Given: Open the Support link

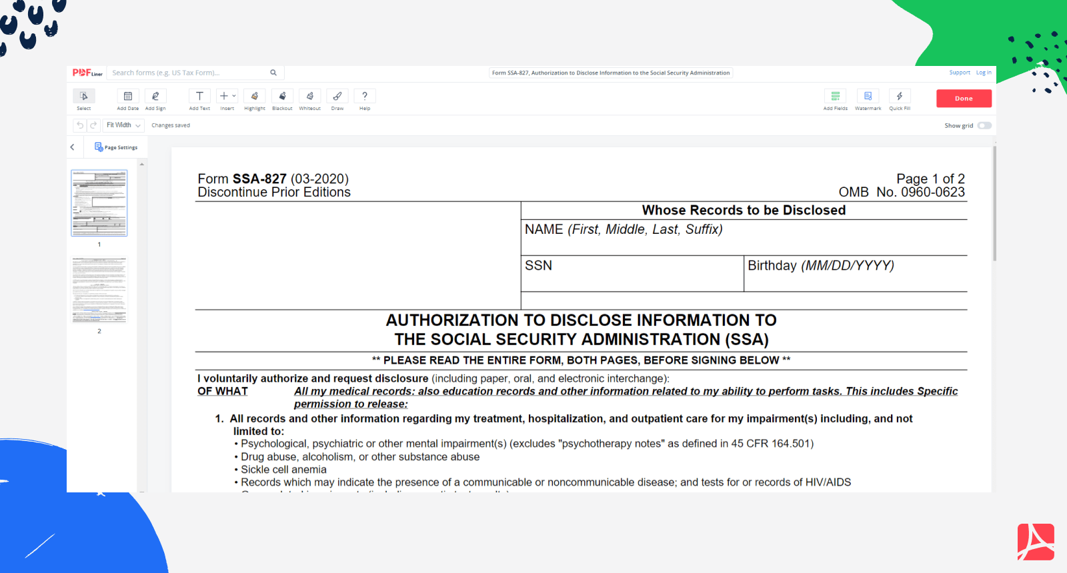Looking at the screenshot, I should pos(960,73).
